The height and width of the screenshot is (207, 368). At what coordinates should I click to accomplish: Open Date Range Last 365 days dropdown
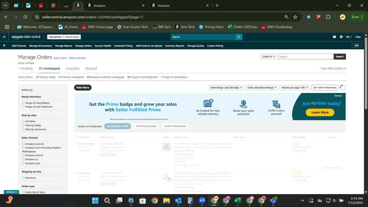226,88
